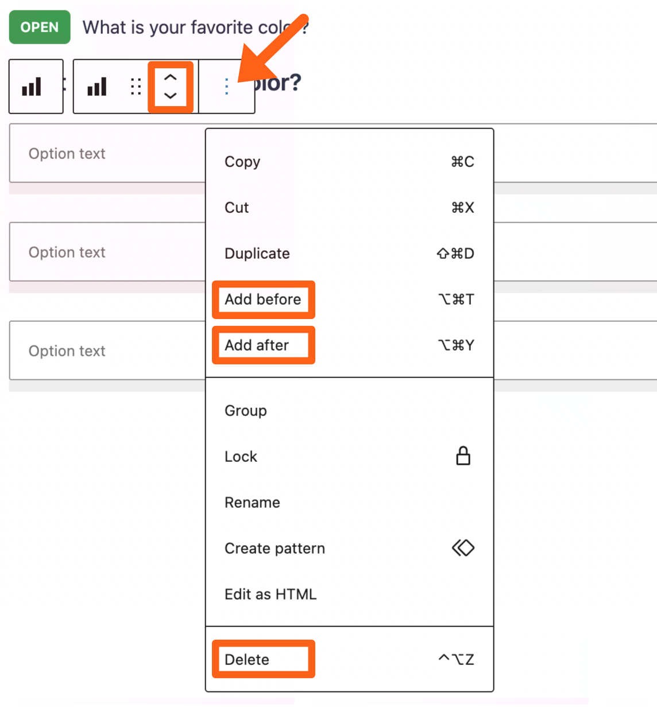
Task: Delete the selected block
Action: (x=247, y=660)
